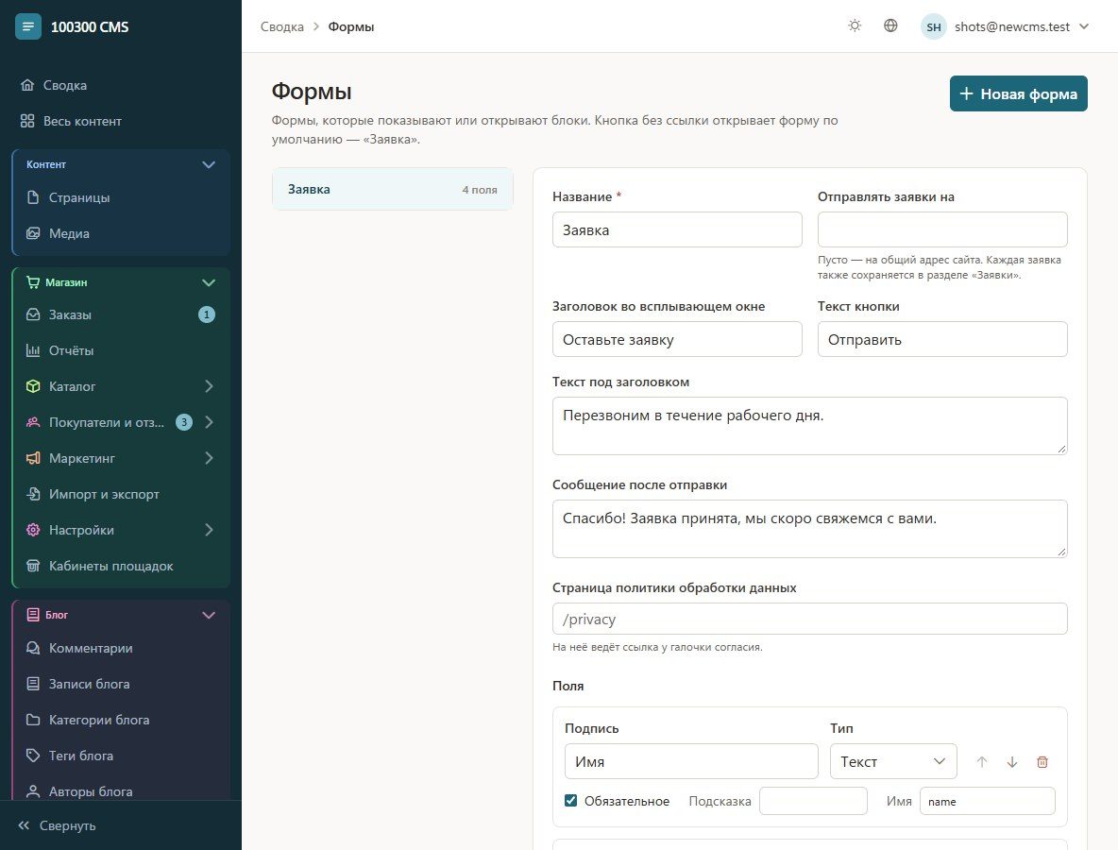Image resolution: width=1118 pixels, height=850 pixels.
Task: Move the Имя field down with arrow
Action: click(1011, 761)
